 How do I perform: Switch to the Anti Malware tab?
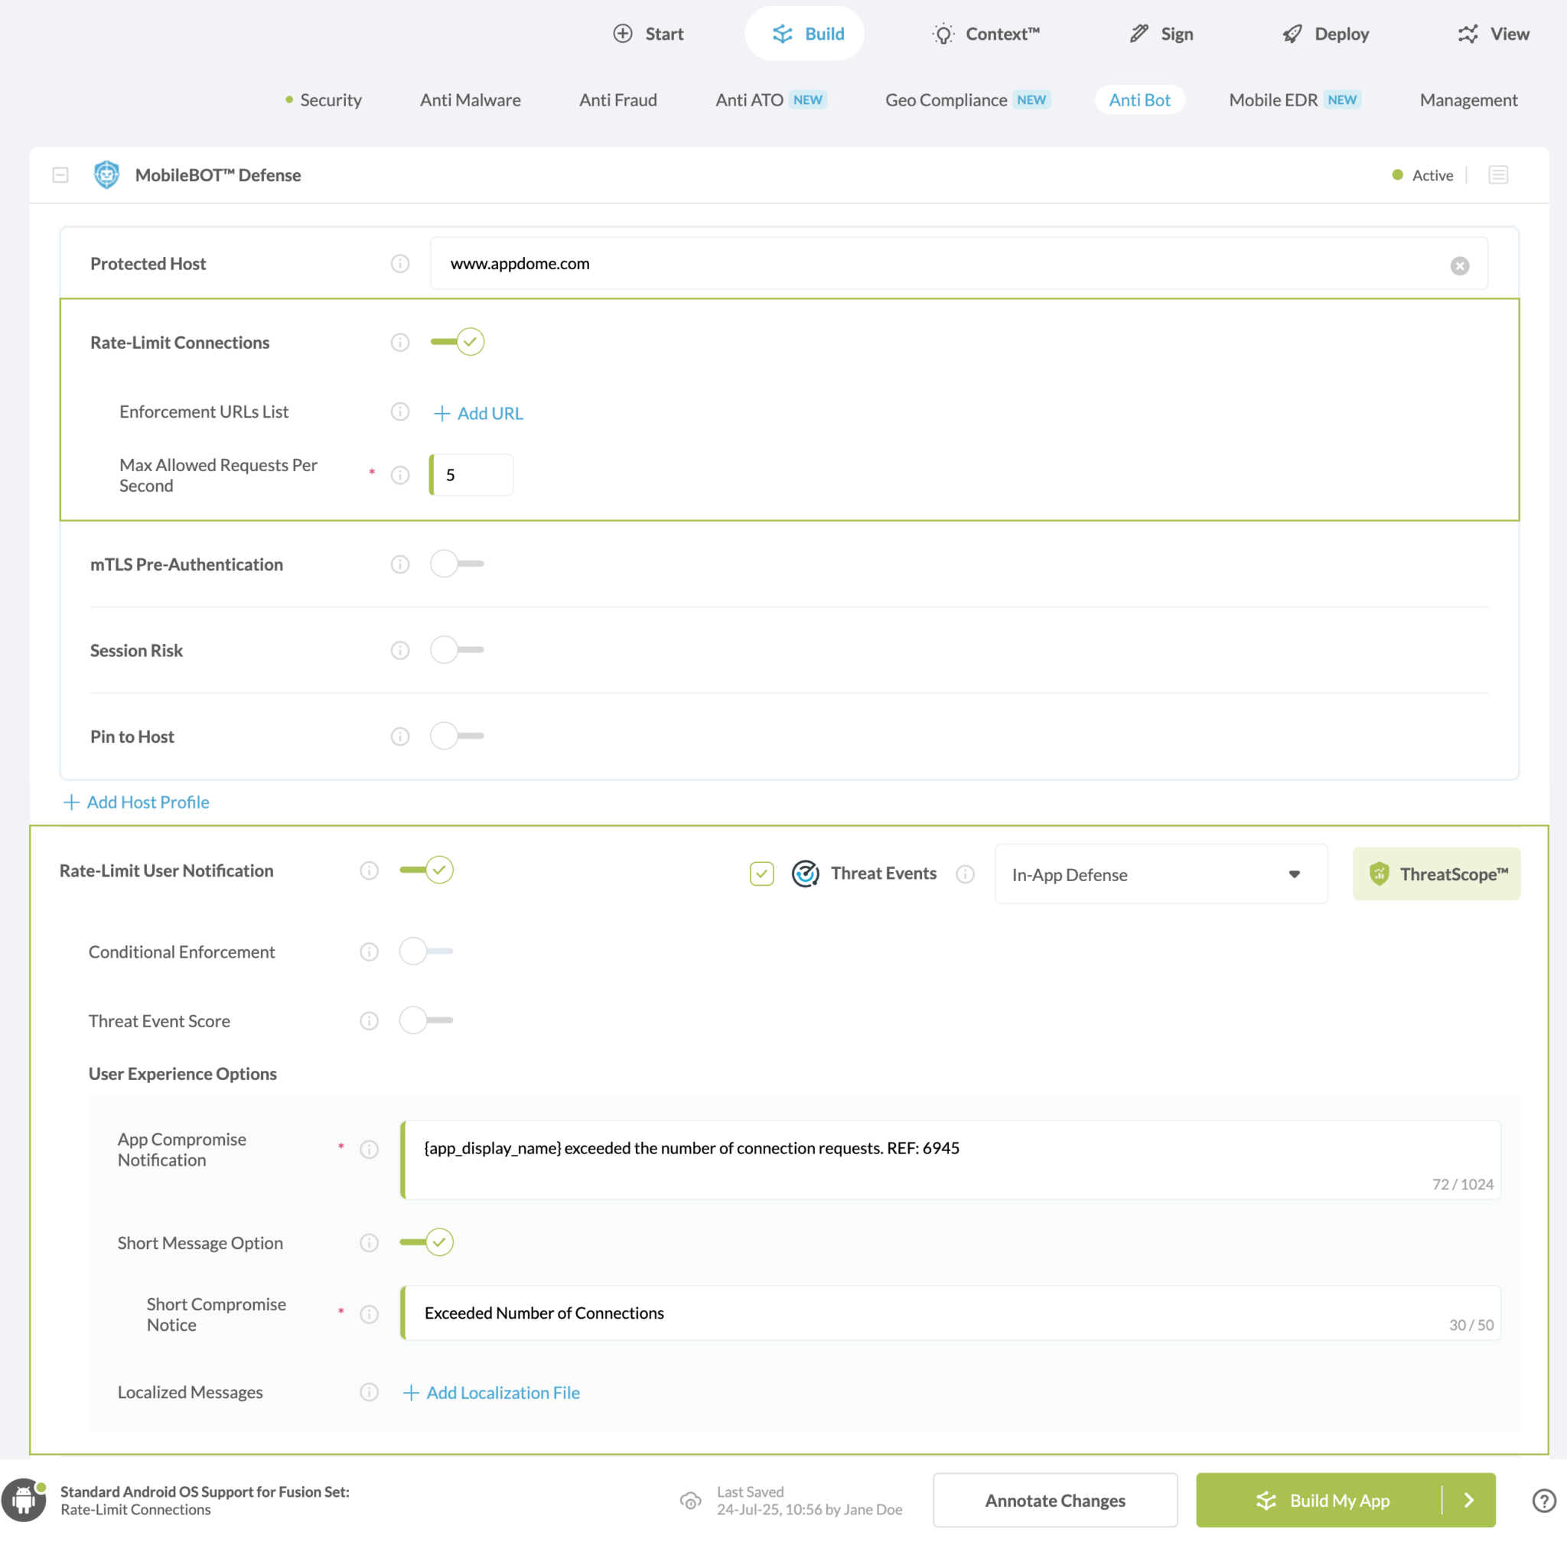[470, 99]
